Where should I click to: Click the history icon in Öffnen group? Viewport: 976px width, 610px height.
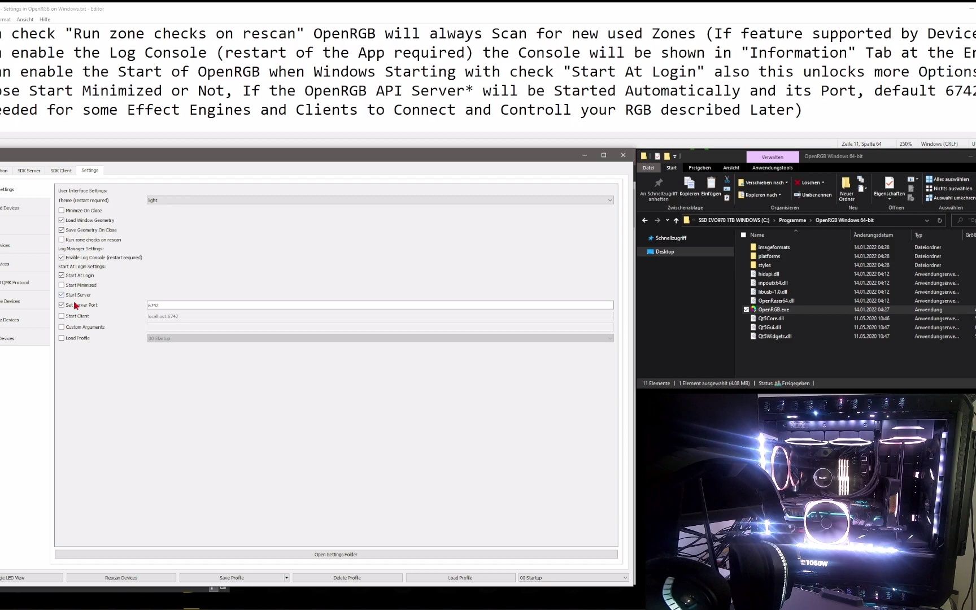coord(911,198)
